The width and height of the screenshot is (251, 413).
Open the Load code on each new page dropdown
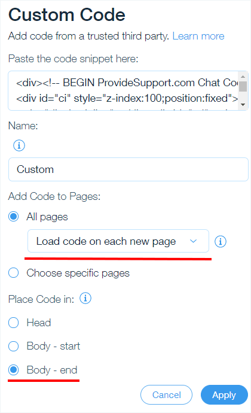tap(118, 241)
